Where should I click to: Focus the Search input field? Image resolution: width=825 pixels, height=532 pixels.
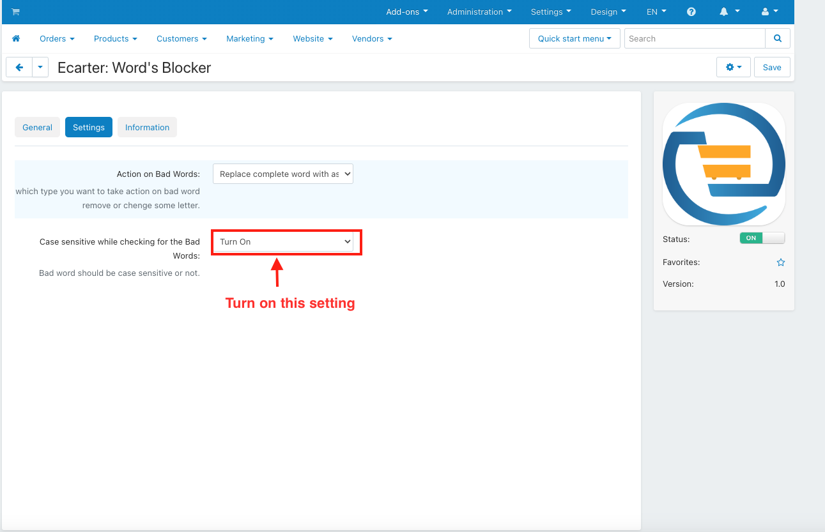click(x=695, y=38)
